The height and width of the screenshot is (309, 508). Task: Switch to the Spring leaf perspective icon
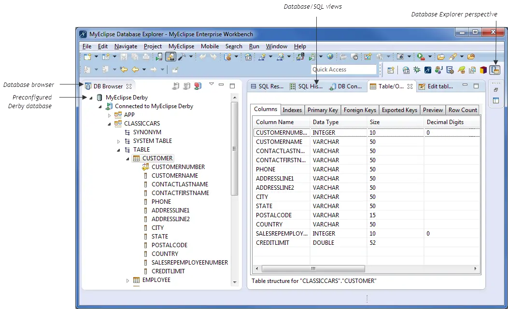[461, 70]
